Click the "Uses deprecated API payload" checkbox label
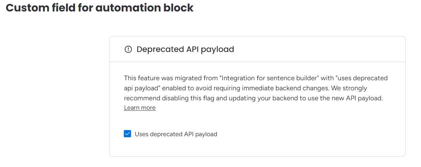 176,134
